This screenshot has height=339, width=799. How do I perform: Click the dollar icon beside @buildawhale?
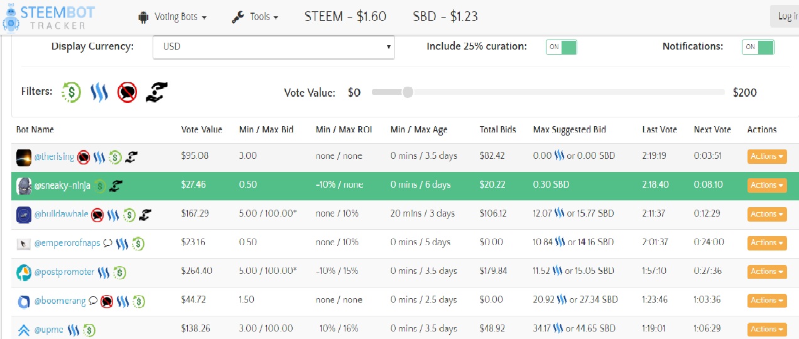[x=129, y=214]
